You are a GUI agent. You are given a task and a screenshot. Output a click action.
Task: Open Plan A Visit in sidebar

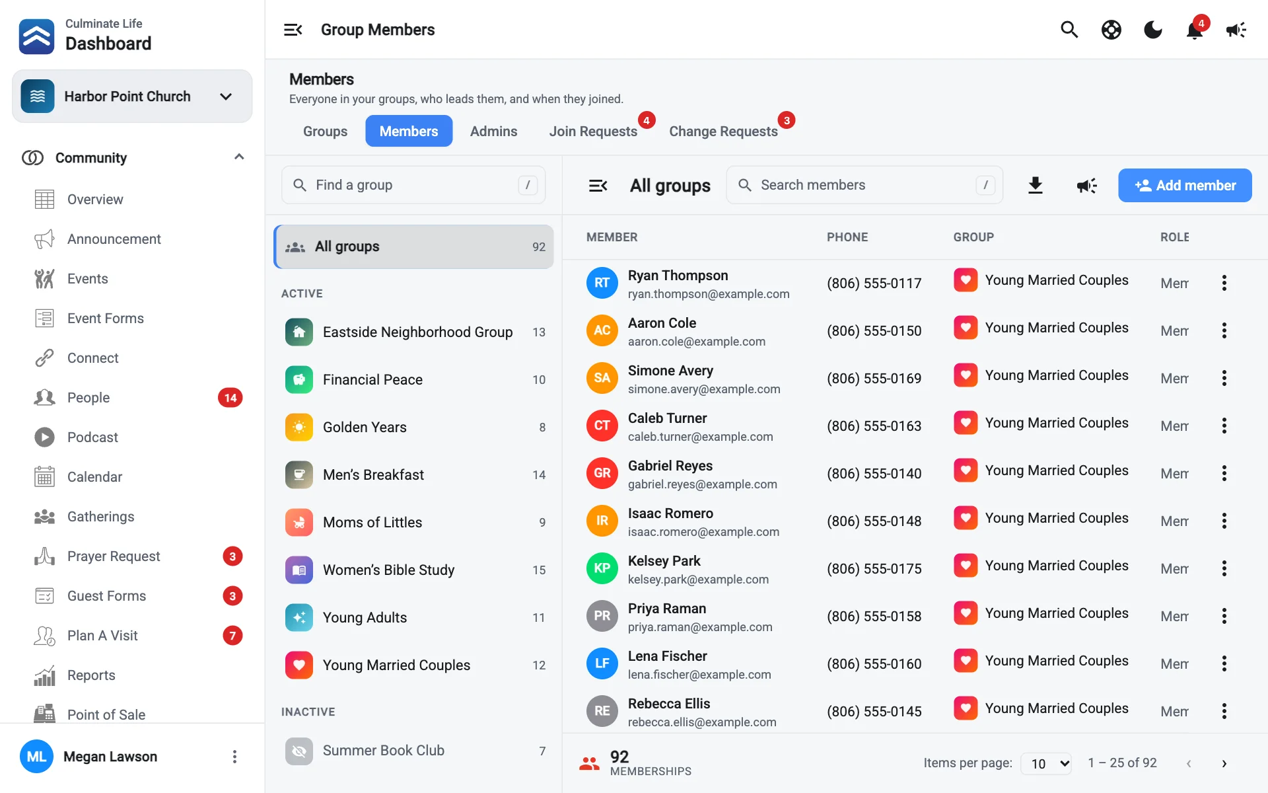coord(132,636)
